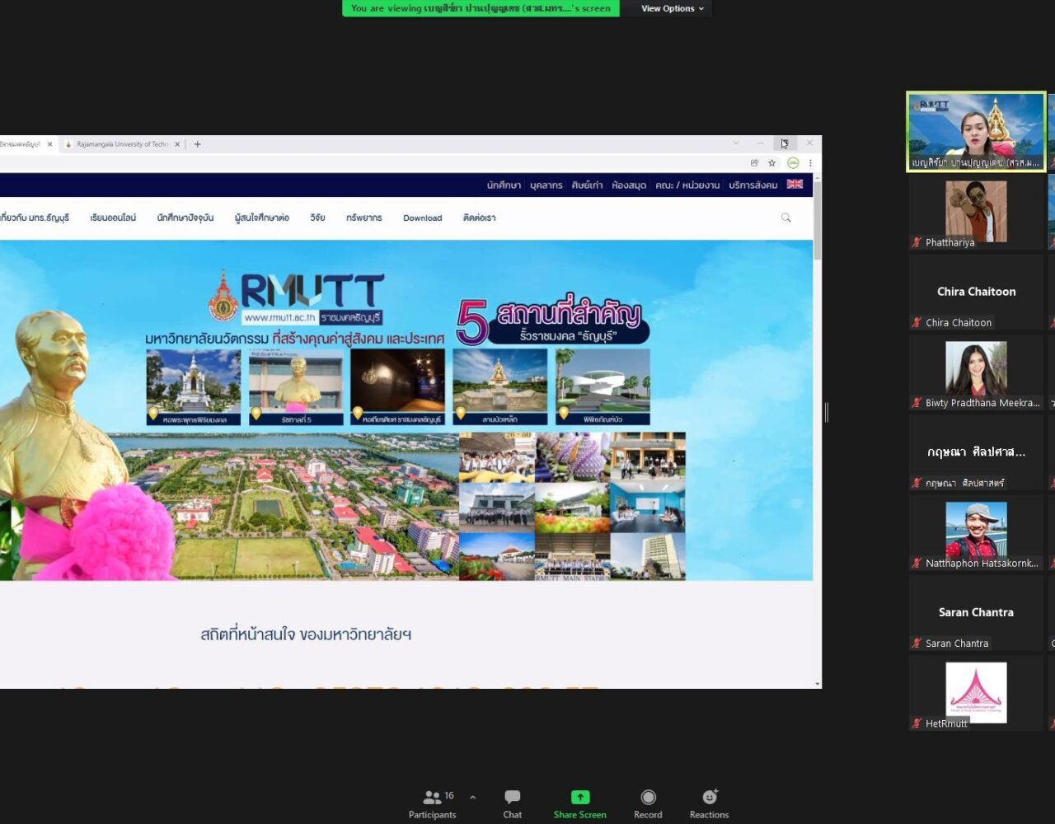Click the green 'You are viewing' screen banner

tap(481, 8)
